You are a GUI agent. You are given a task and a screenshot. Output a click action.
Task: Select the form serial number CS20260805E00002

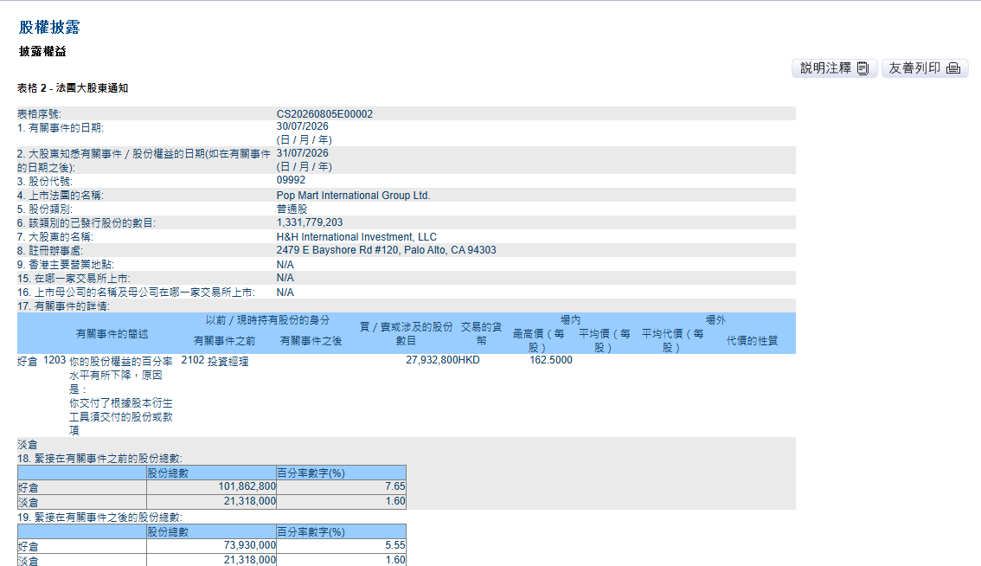[x=324, y=114]
